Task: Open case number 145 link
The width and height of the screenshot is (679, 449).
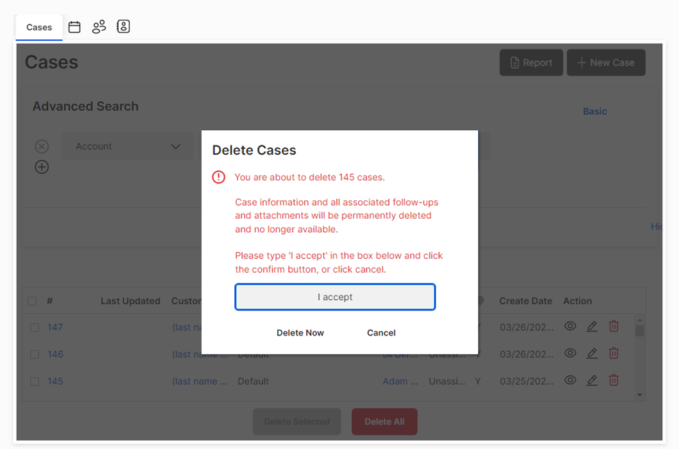Action: click(55, 382)
